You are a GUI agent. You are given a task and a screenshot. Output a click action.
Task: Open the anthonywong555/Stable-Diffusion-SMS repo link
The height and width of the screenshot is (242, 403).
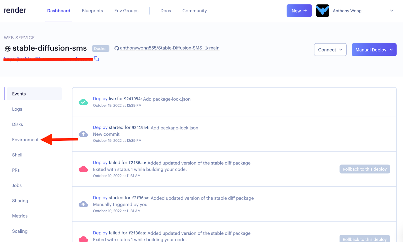(161, 48)
